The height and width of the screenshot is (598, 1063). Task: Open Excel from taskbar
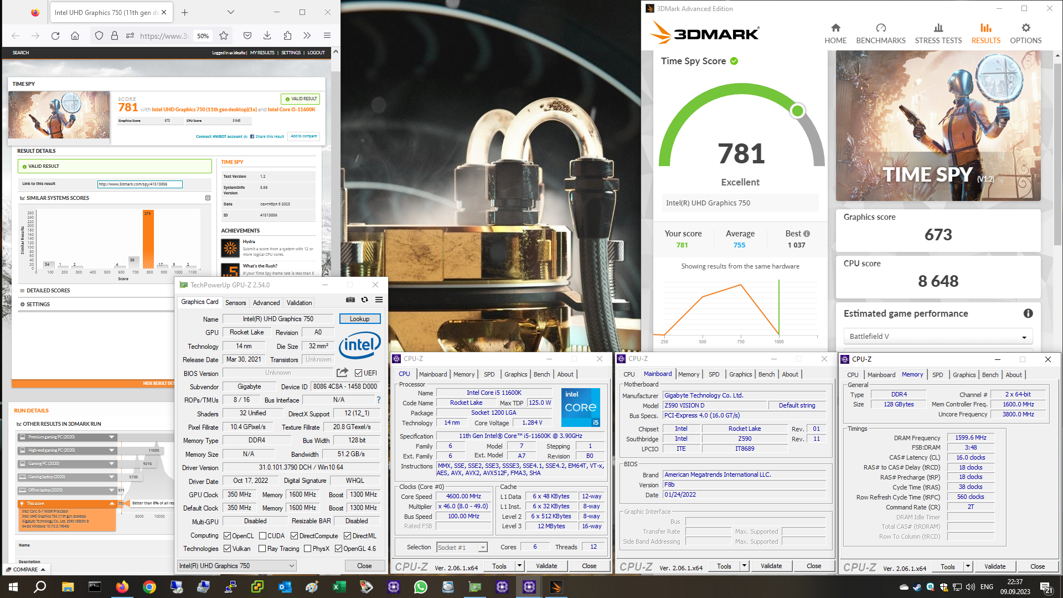tap(339, 587)
